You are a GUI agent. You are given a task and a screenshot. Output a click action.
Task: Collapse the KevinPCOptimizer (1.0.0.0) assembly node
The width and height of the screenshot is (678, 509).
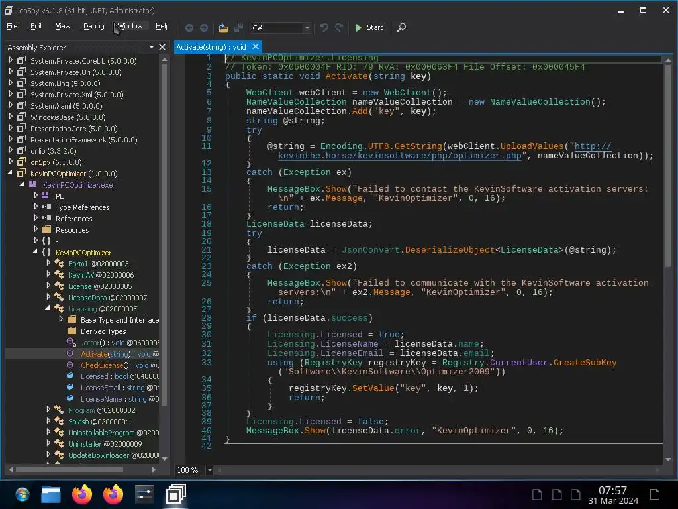pyautogui.click(x=10, y=173)
